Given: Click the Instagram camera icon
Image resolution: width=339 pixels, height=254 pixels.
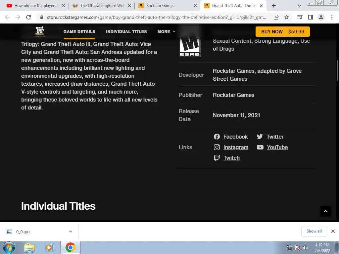Looking at the screenshot, I should coord(217,147).
